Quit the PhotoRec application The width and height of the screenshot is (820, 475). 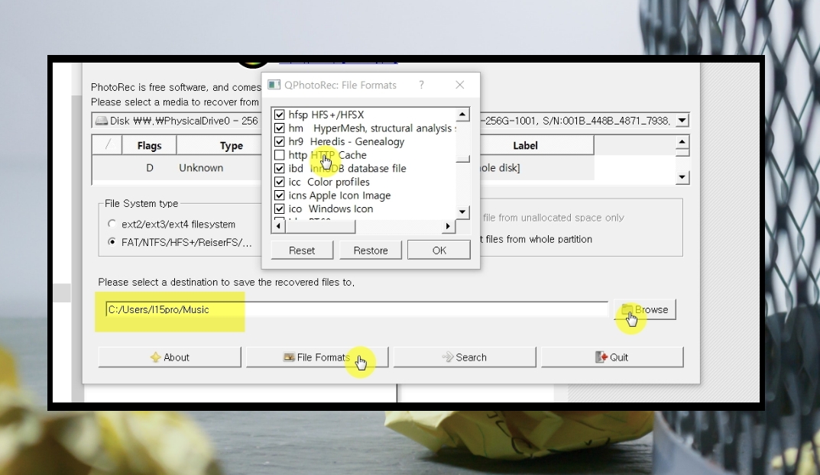612,357
